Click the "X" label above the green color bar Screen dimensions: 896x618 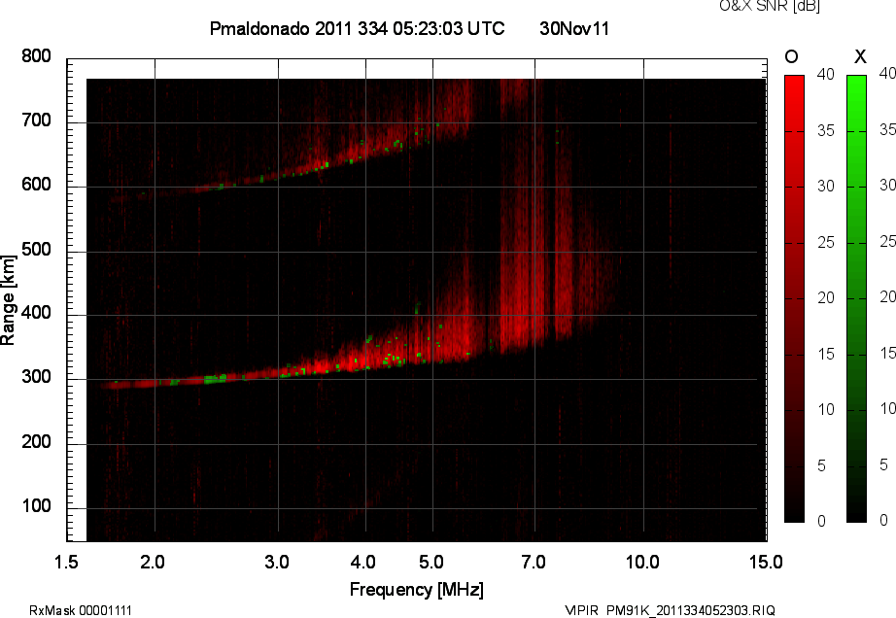point(860,56)
